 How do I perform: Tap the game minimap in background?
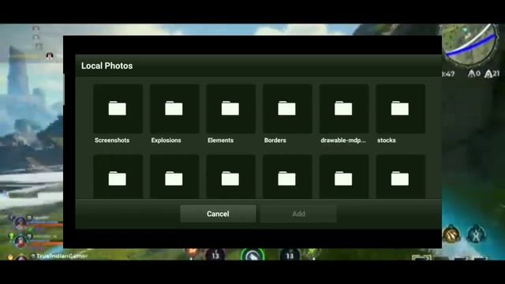(x=470, y=45)
